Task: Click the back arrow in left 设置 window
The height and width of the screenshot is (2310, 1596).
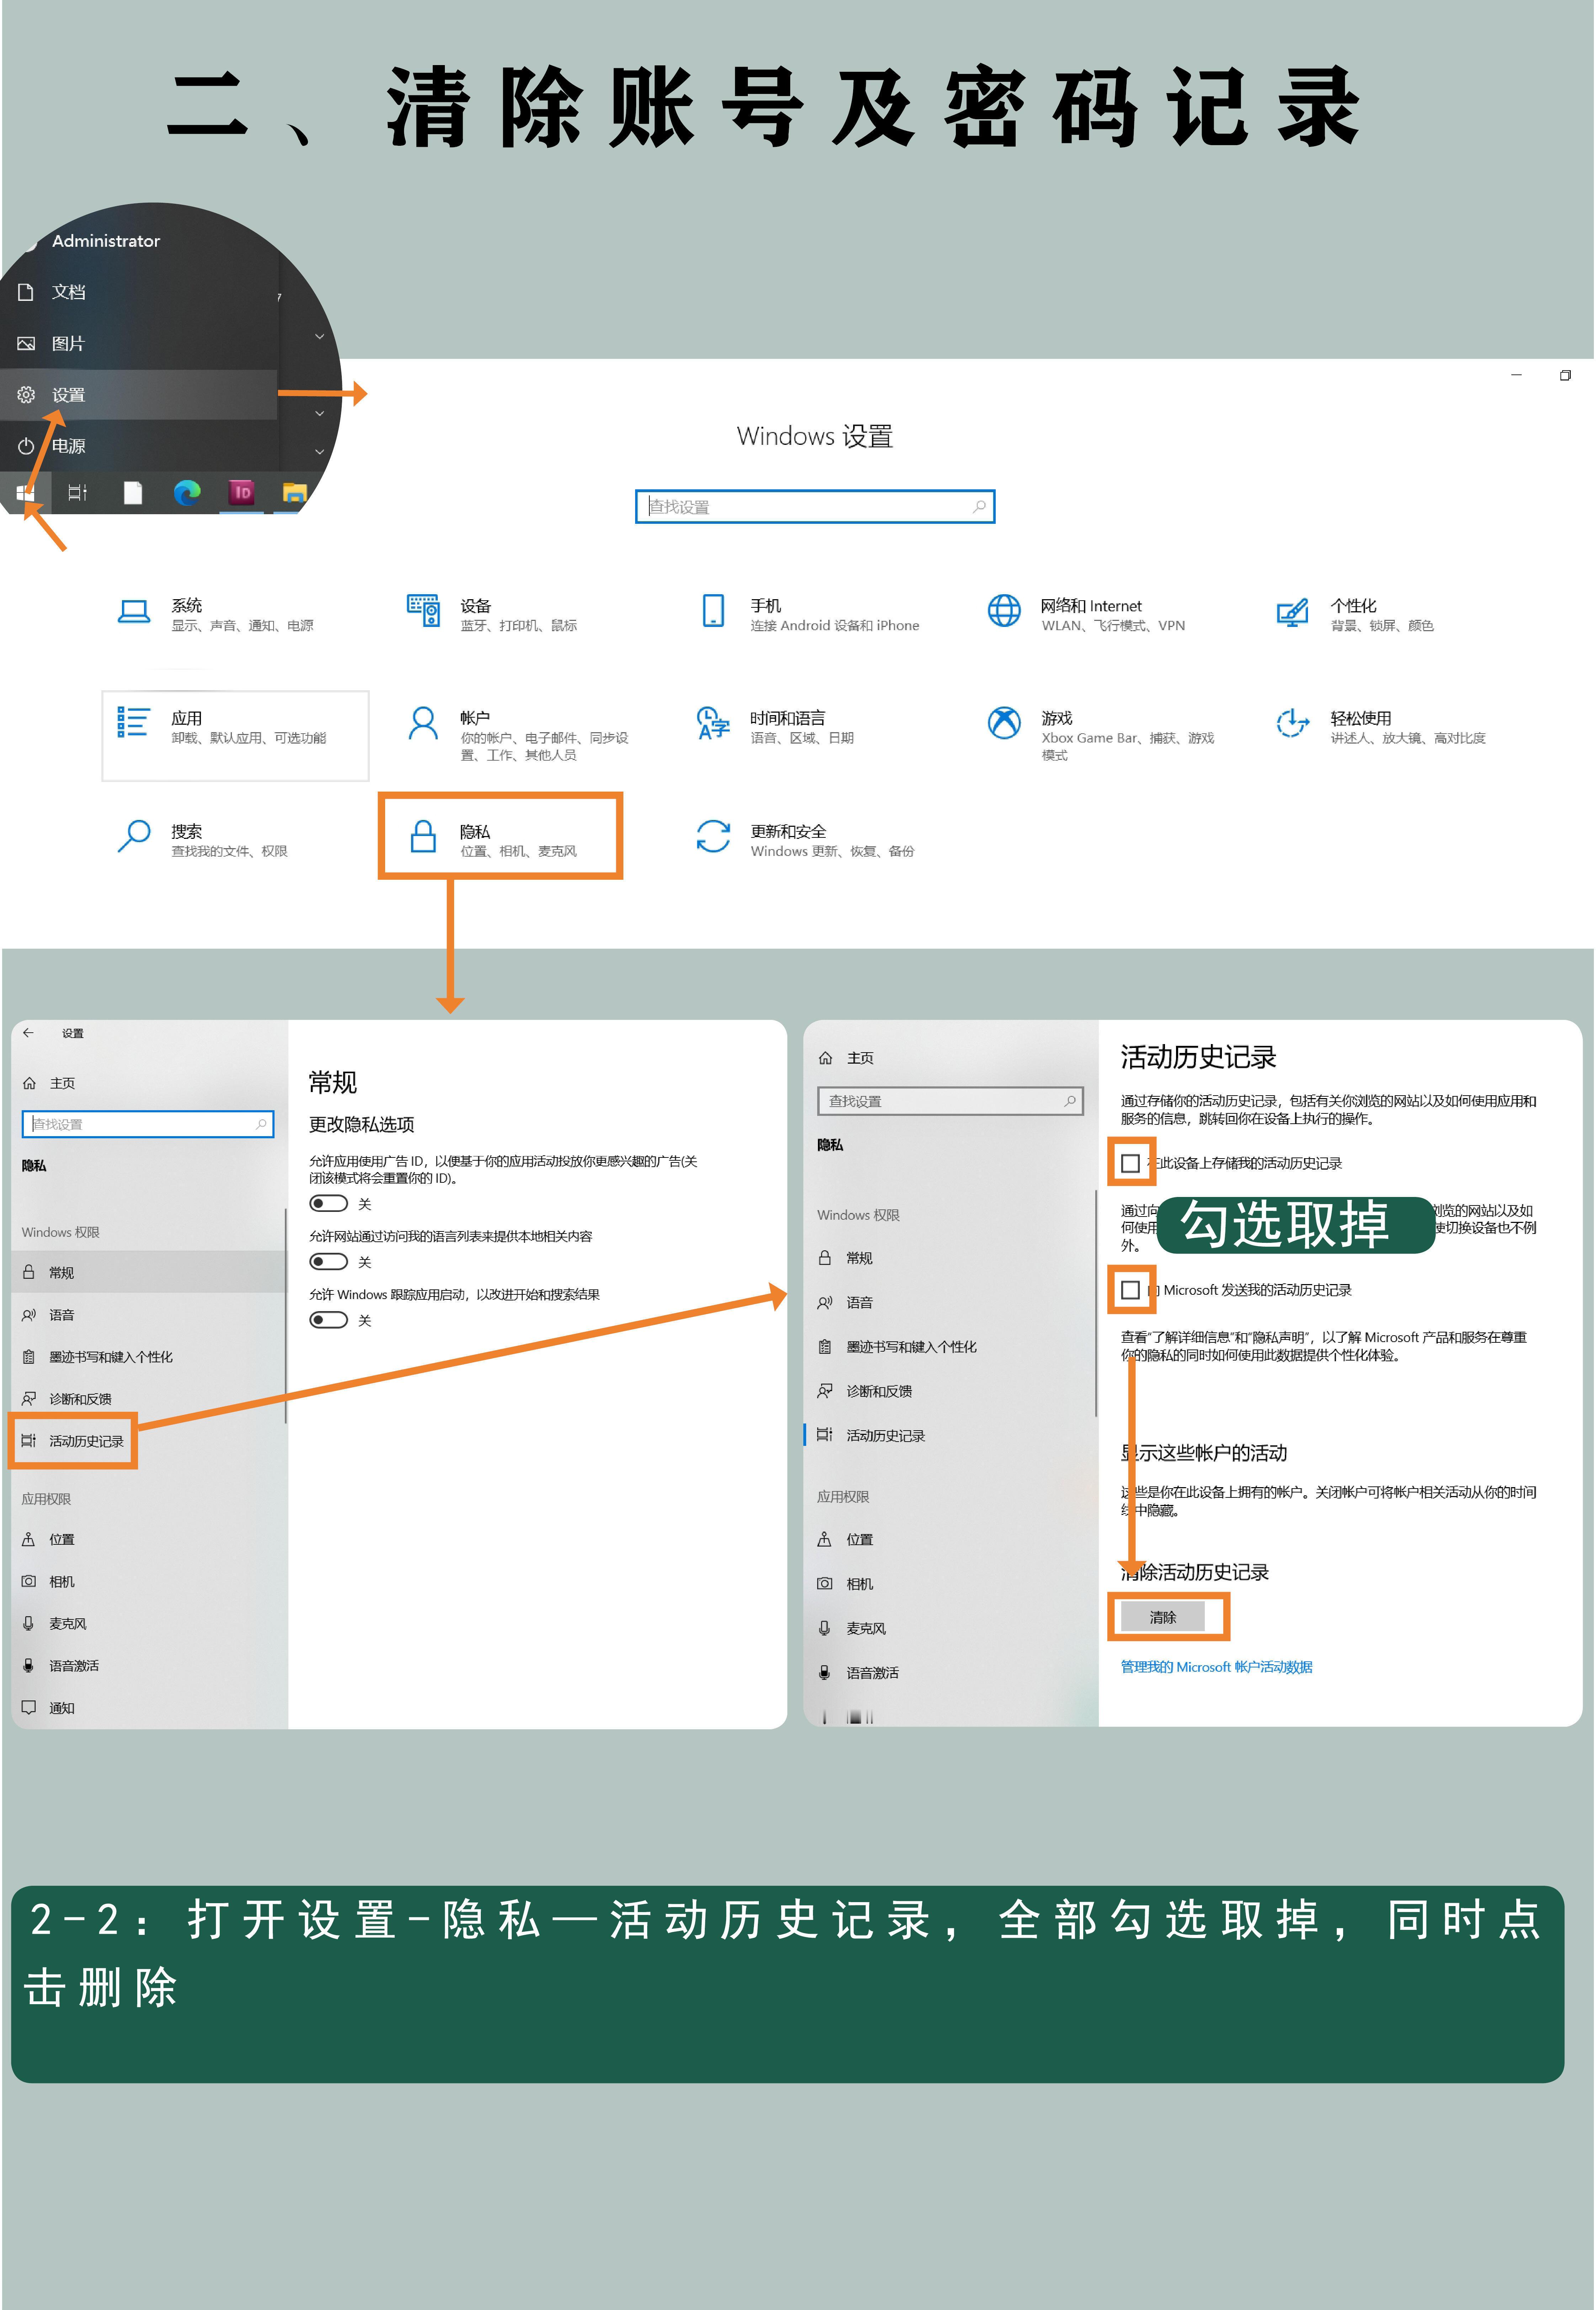Action: click(x=28, y=1033)
